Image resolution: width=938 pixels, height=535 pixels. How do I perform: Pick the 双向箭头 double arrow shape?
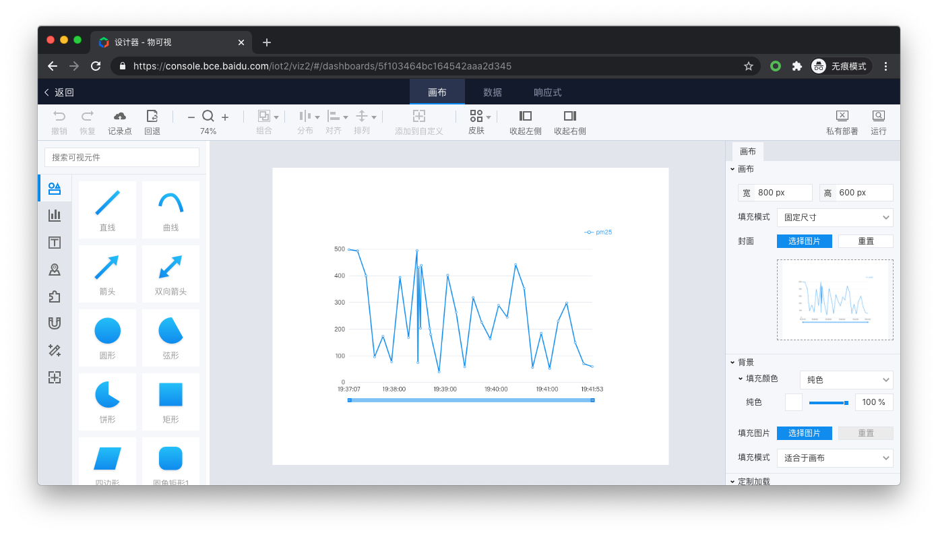click(x=171, y=274)
